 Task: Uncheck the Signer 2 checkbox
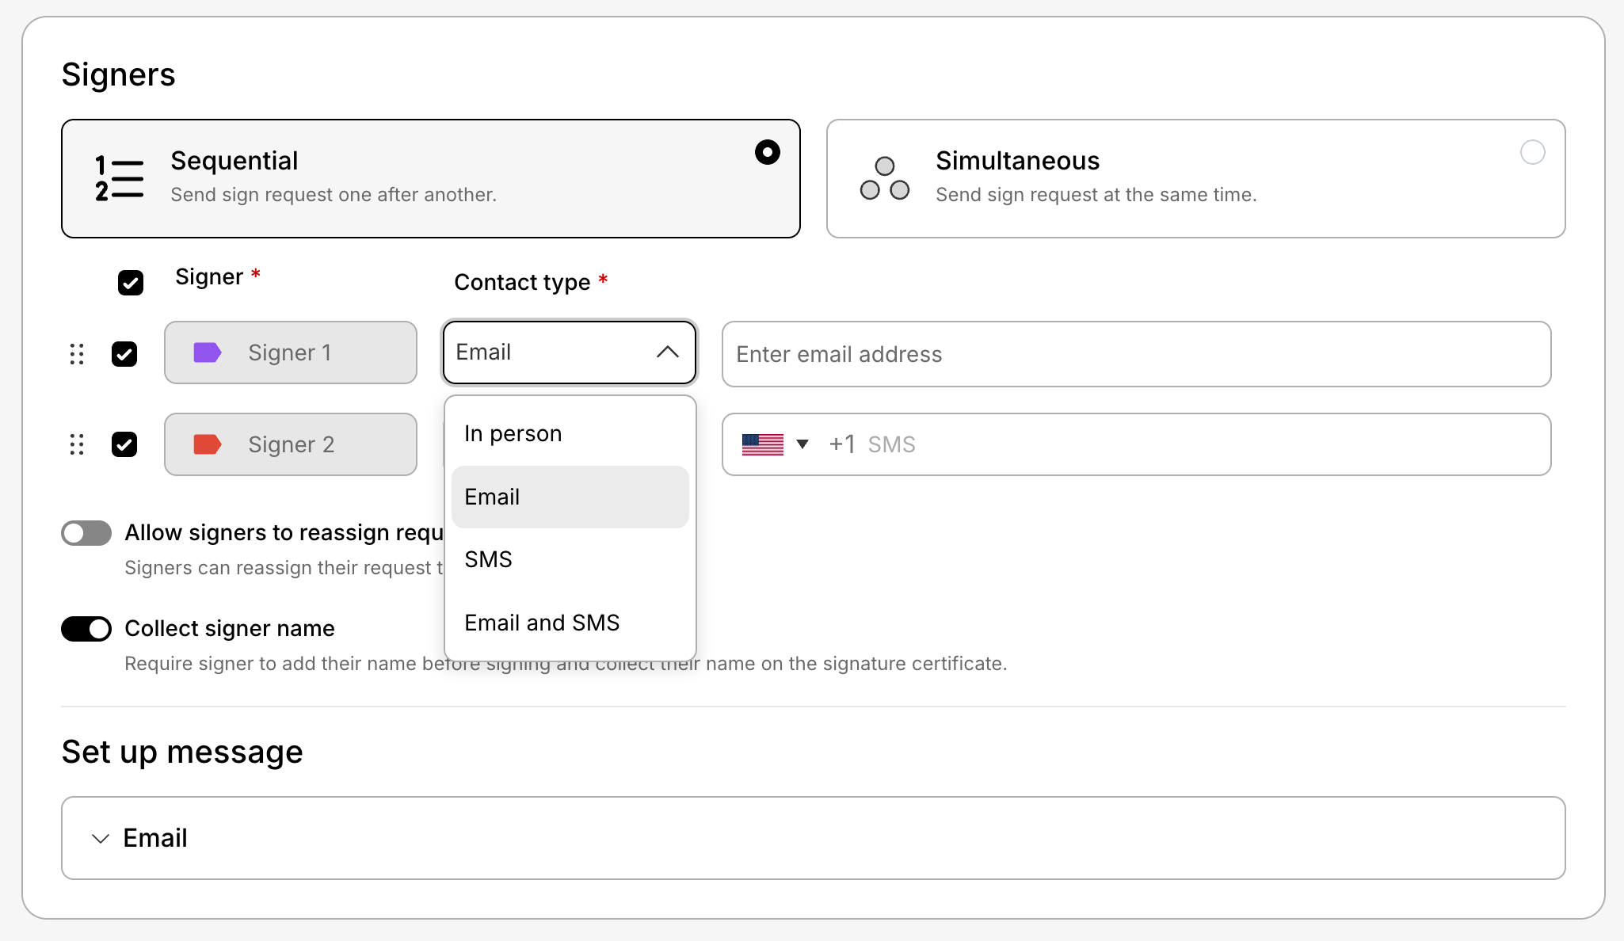(124, 444)
